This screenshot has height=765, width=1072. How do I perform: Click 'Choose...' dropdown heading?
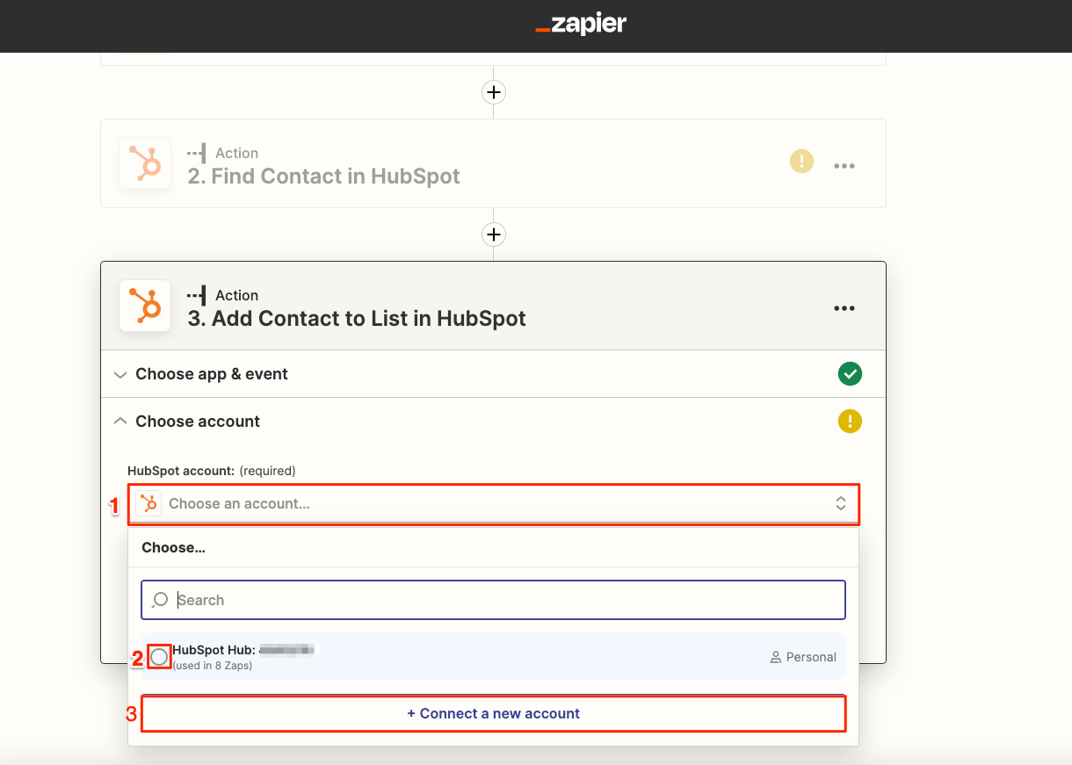point(174,547)
